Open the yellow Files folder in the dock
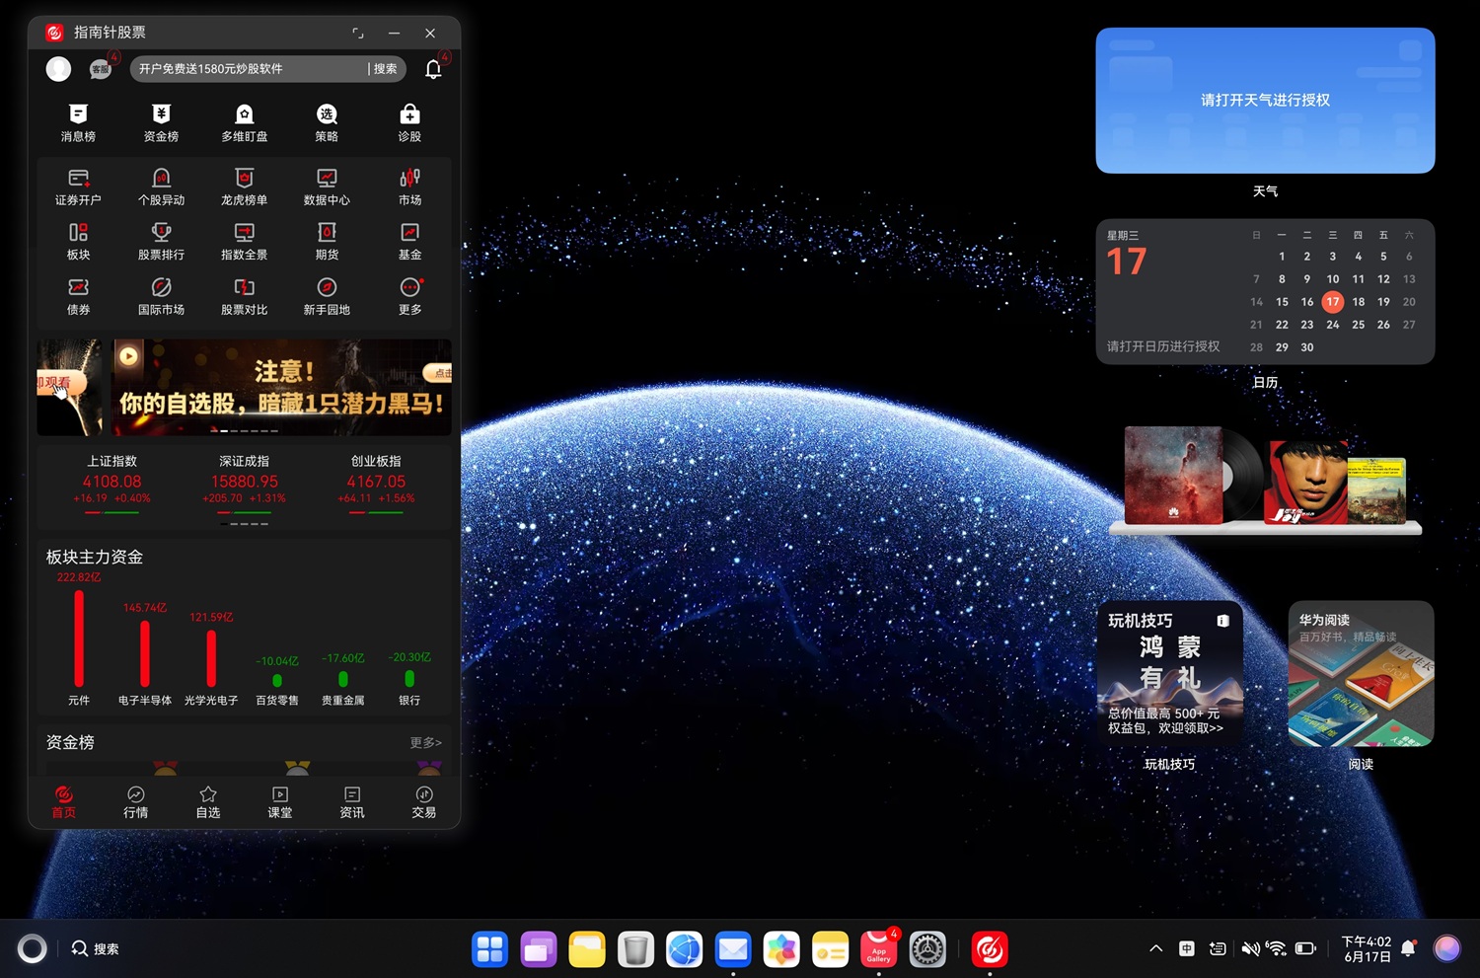Screen dimensions: 1480x978 (587, 949)
